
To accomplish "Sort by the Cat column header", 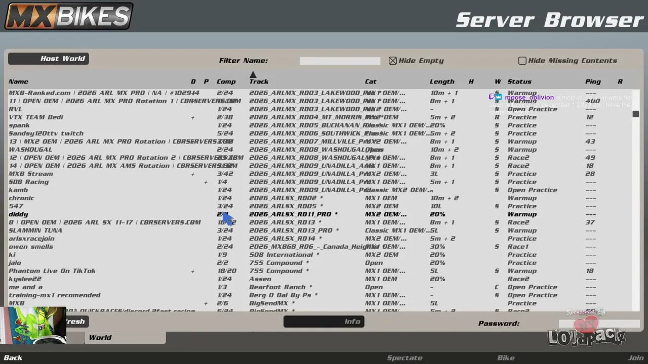I will pyautogui.click(x=371, y=81).
